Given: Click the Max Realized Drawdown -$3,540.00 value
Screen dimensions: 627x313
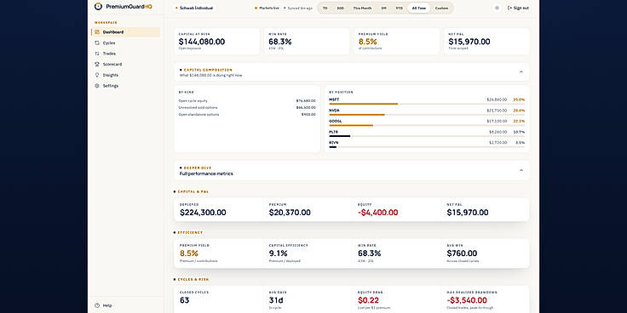Looking at the screenshot, I should (467, 300).
